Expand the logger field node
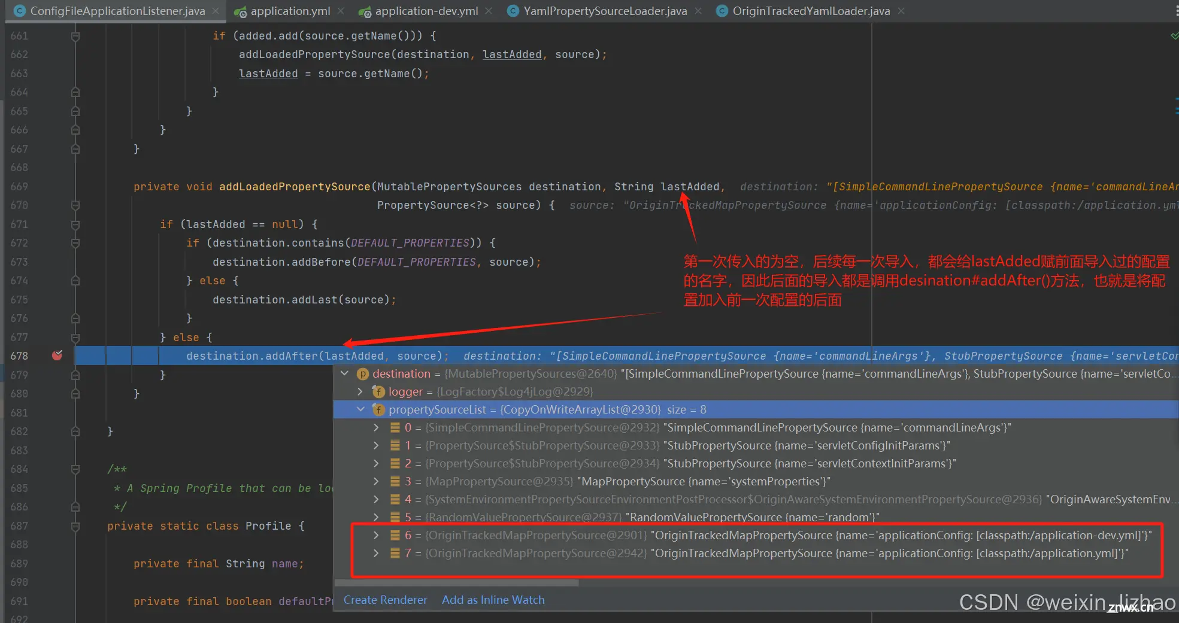This screenshot has width=1179, height=623. pyautogui.click(x=360, y=391)
